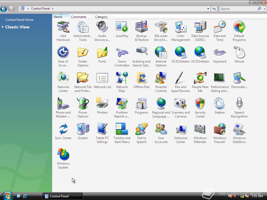This screenshot has height=200, width=267.
Task: Open Mouse settings
Action: (x=239, y=55)
